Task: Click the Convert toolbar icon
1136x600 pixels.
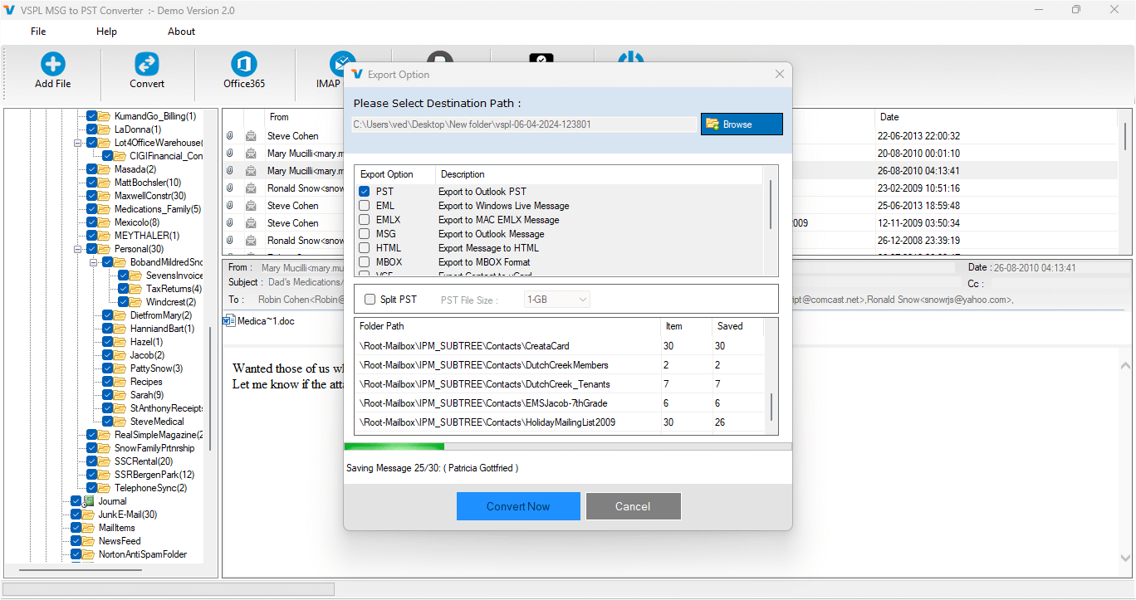Action: [147, 65]
